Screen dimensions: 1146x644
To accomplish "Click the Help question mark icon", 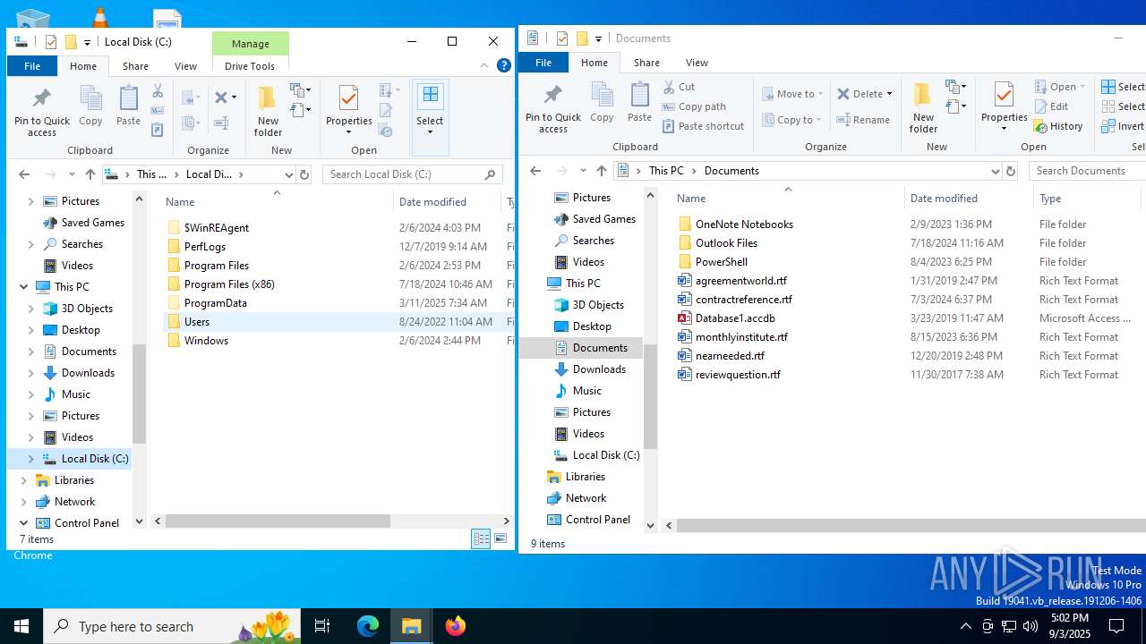I will (x=504, y=65).
